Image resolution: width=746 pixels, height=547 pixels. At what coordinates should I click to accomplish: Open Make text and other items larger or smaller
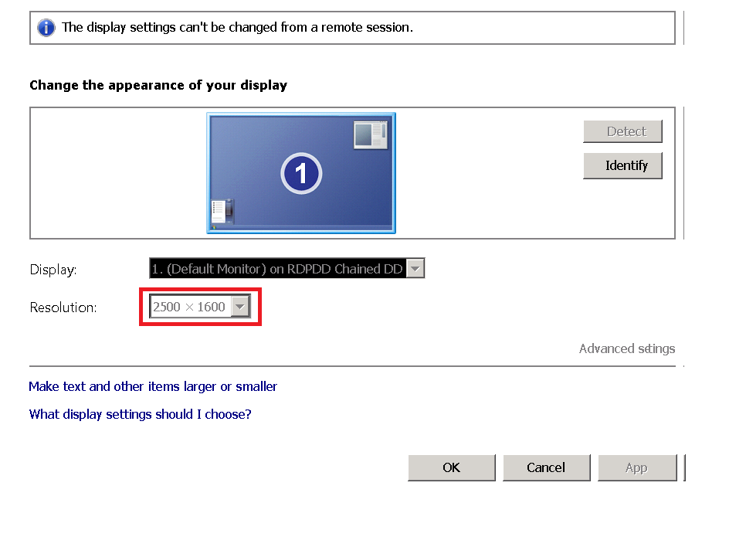(153, 386)
